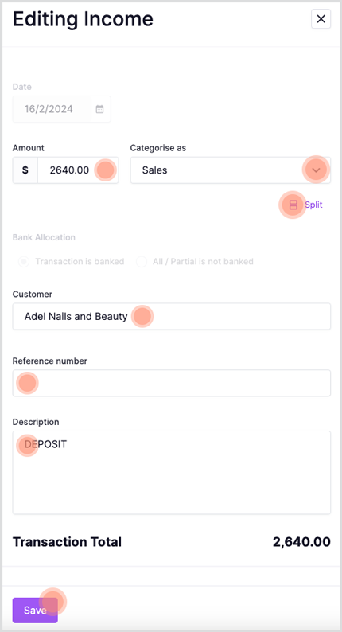Viewport: 342px width, 632px height.
Task: Click the dollar currency symbol
Action: (x=25, y=170)
